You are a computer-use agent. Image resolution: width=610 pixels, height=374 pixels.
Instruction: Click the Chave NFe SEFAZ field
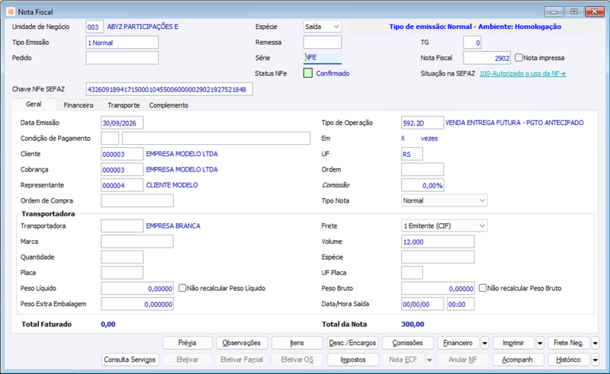click(169, 89)
